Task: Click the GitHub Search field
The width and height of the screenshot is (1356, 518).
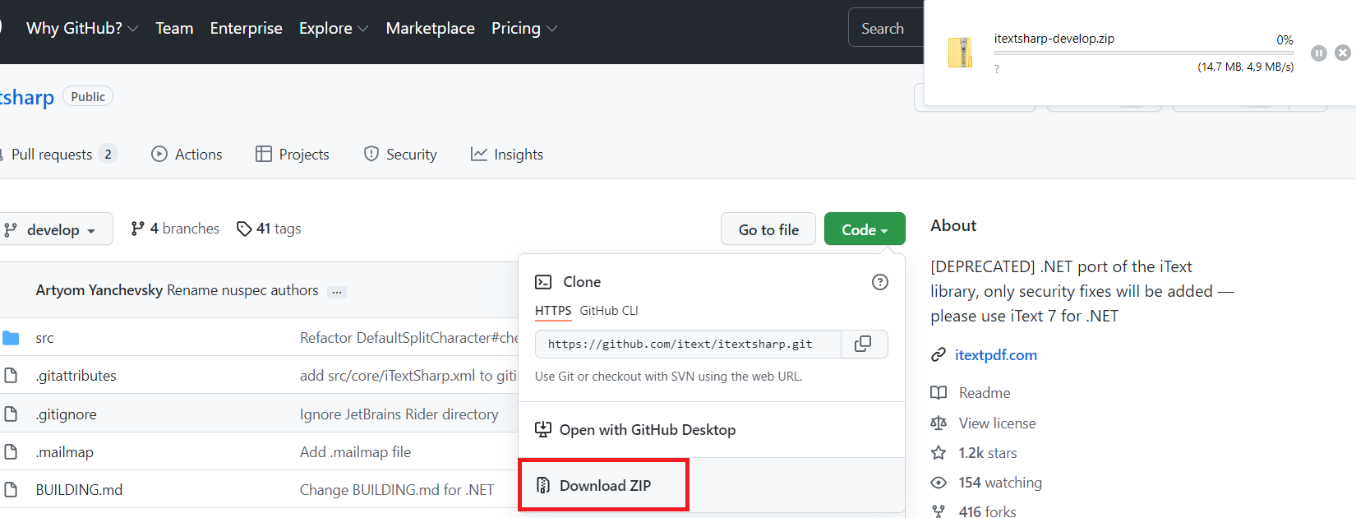Action: (886, 28)
